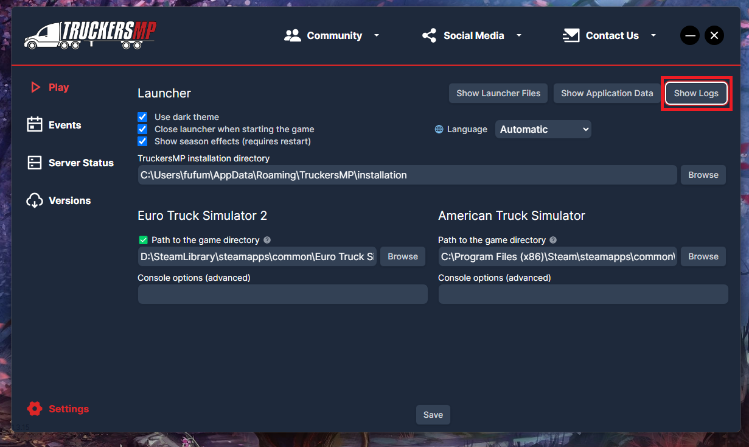Image resolution: width=749 pixels, height=447 pixels.
Task: Click the TruckersMP installation directory label
Action: pyautogui.click(x=204, y=158)
